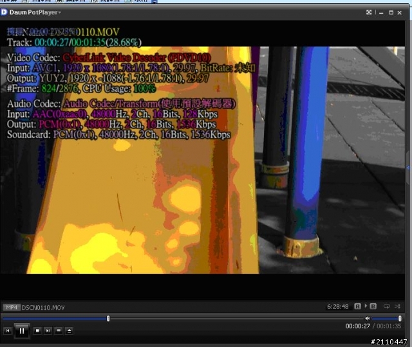Click the seek bar position handle
Viewport: 412px width, 347px height.
pos(108,319)
